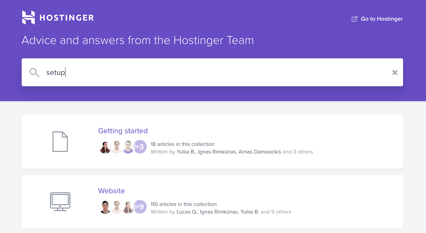Click the HOSTINGER wordmark text
The image size is (426, 233).
67,18
